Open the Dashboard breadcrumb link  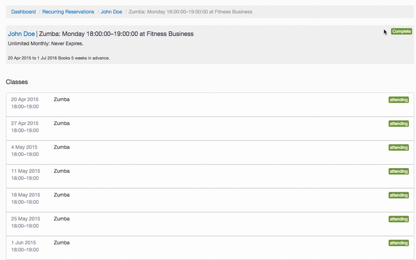23,12
